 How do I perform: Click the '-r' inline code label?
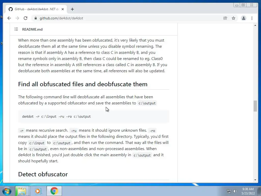point(21,131)
